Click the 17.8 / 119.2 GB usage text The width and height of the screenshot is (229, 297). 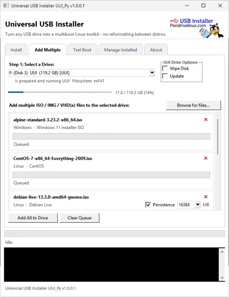(134, 93)
